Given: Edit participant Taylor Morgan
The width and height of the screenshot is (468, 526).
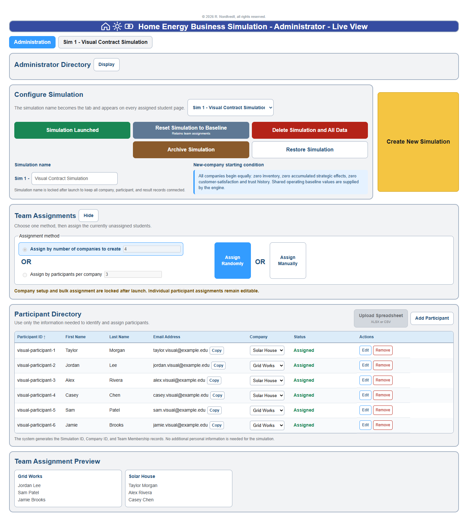Looking at the screenshot, I should [x=365, y=350].
